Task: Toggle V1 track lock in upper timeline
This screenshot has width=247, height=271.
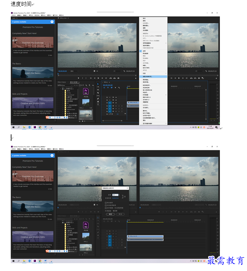Action: pyautogui.click(x=107, y=103)
